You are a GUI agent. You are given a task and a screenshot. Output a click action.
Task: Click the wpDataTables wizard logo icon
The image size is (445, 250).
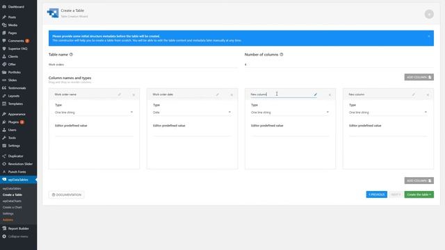[53, 13]
